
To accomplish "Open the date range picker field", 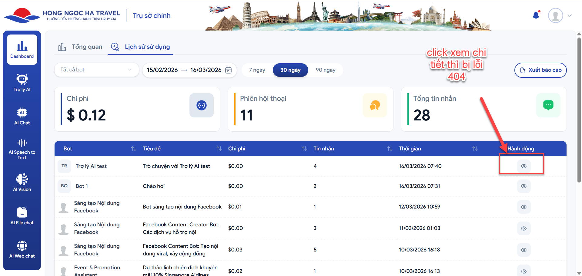I will (189, 70).
